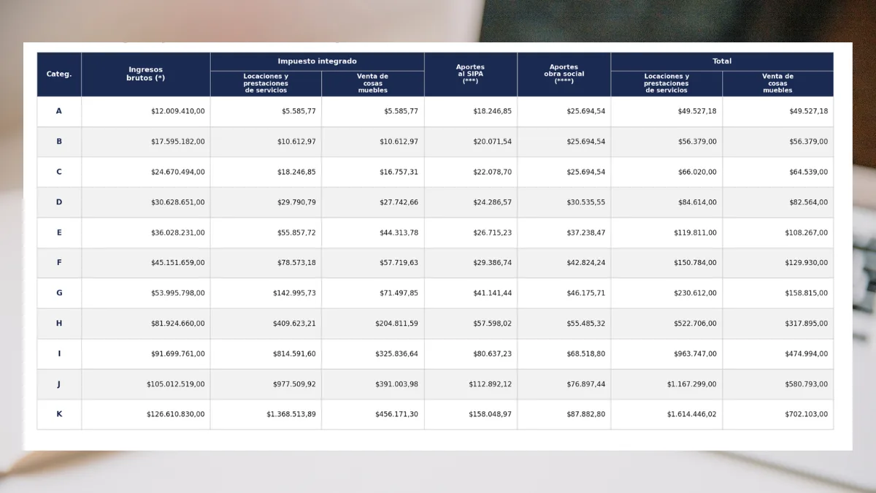Click the Impuesto integrado header
The height and width of the screenshot is (493, 876).
[x=317, y=61]
